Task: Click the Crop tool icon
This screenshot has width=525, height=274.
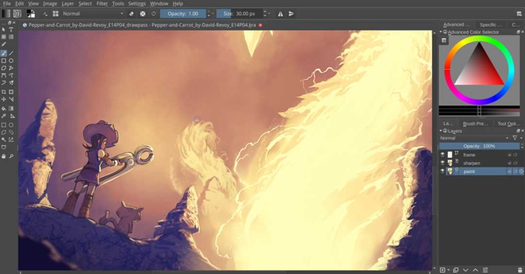Action: tap(4, 92)
